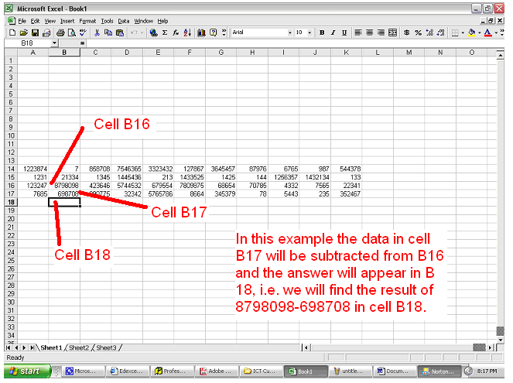Toggle Underline formatting

pyautogui.click(x=344, y=33)
